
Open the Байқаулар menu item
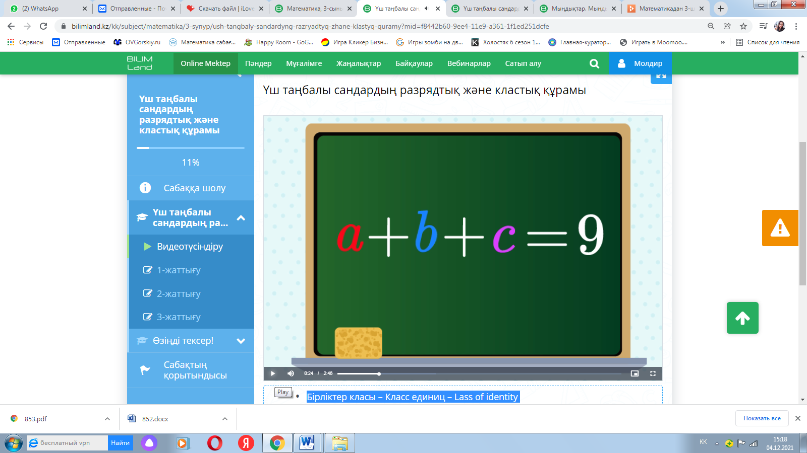pos(414,63)
